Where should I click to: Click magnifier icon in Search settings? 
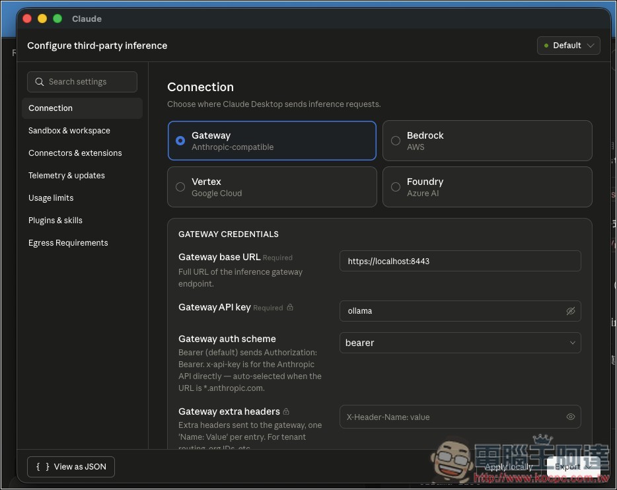tap(40, 82)
